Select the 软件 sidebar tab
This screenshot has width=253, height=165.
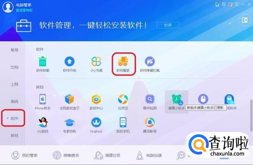pos(14,118)
